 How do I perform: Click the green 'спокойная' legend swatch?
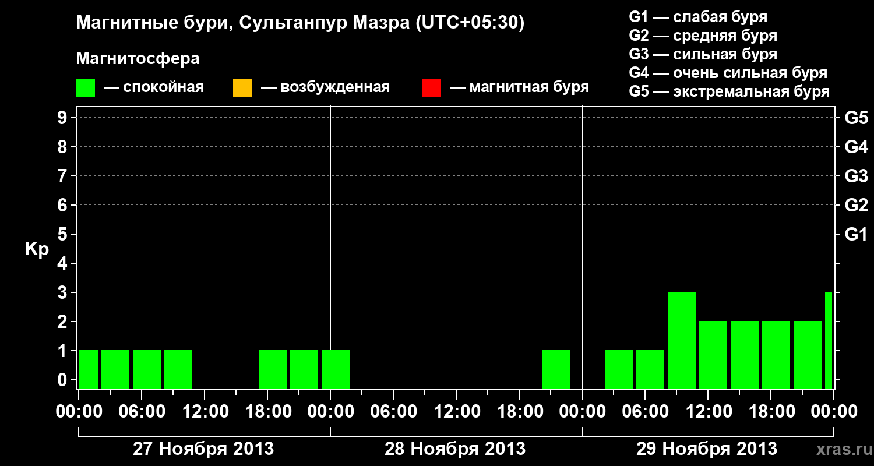pyautogui.click(x=85, y=88)
